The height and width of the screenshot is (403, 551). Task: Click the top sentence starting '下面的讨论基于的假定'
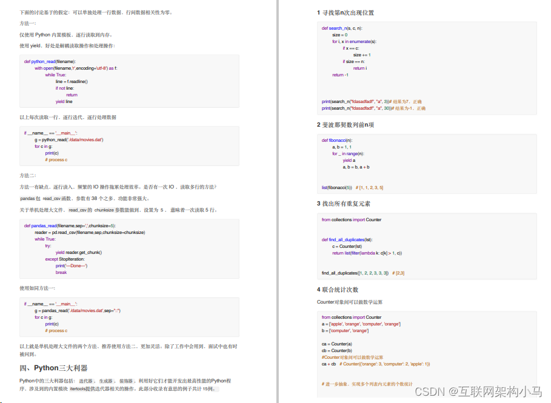(x=96, y=12)
